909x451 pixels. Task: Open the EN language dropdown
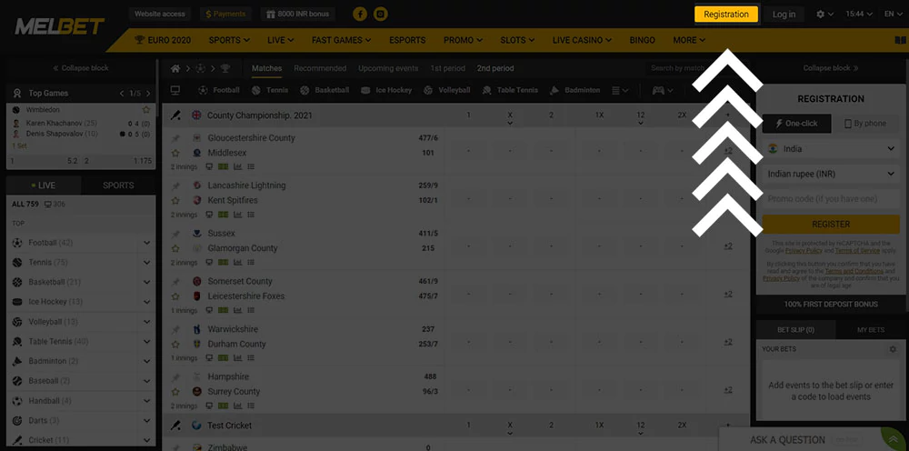pos(893,14)
